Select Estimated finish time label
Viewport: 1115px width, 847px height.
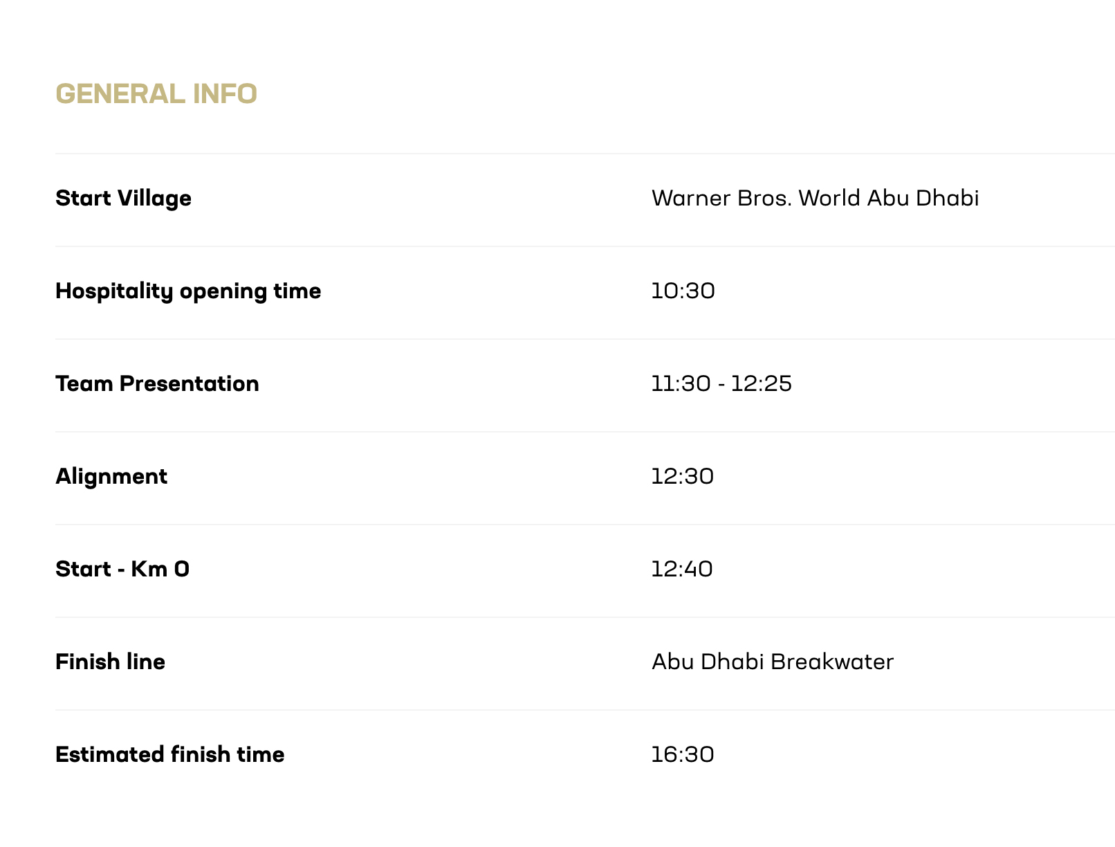[x=169, y=754]
